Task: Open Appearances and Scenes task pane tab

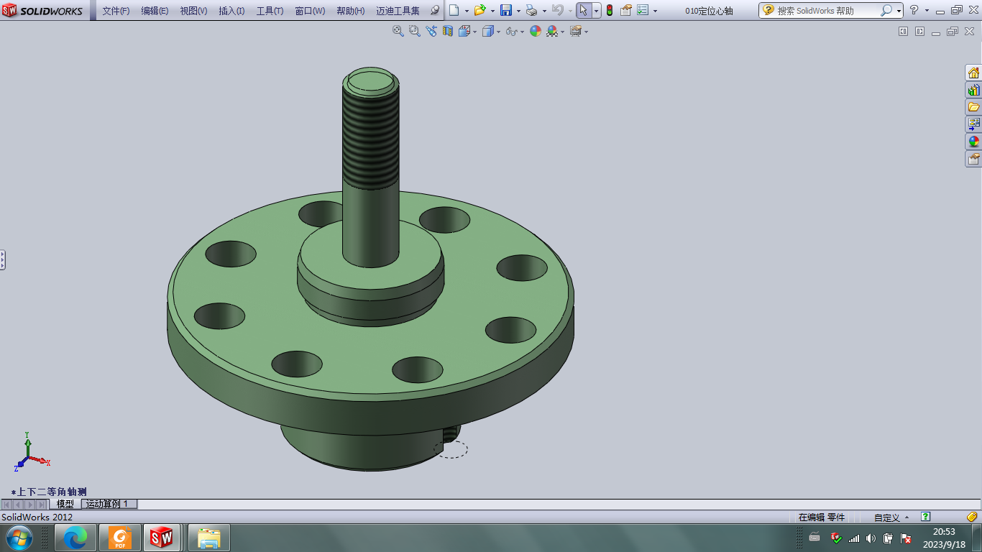Action: pyautogui.click(x=973, y=142)
